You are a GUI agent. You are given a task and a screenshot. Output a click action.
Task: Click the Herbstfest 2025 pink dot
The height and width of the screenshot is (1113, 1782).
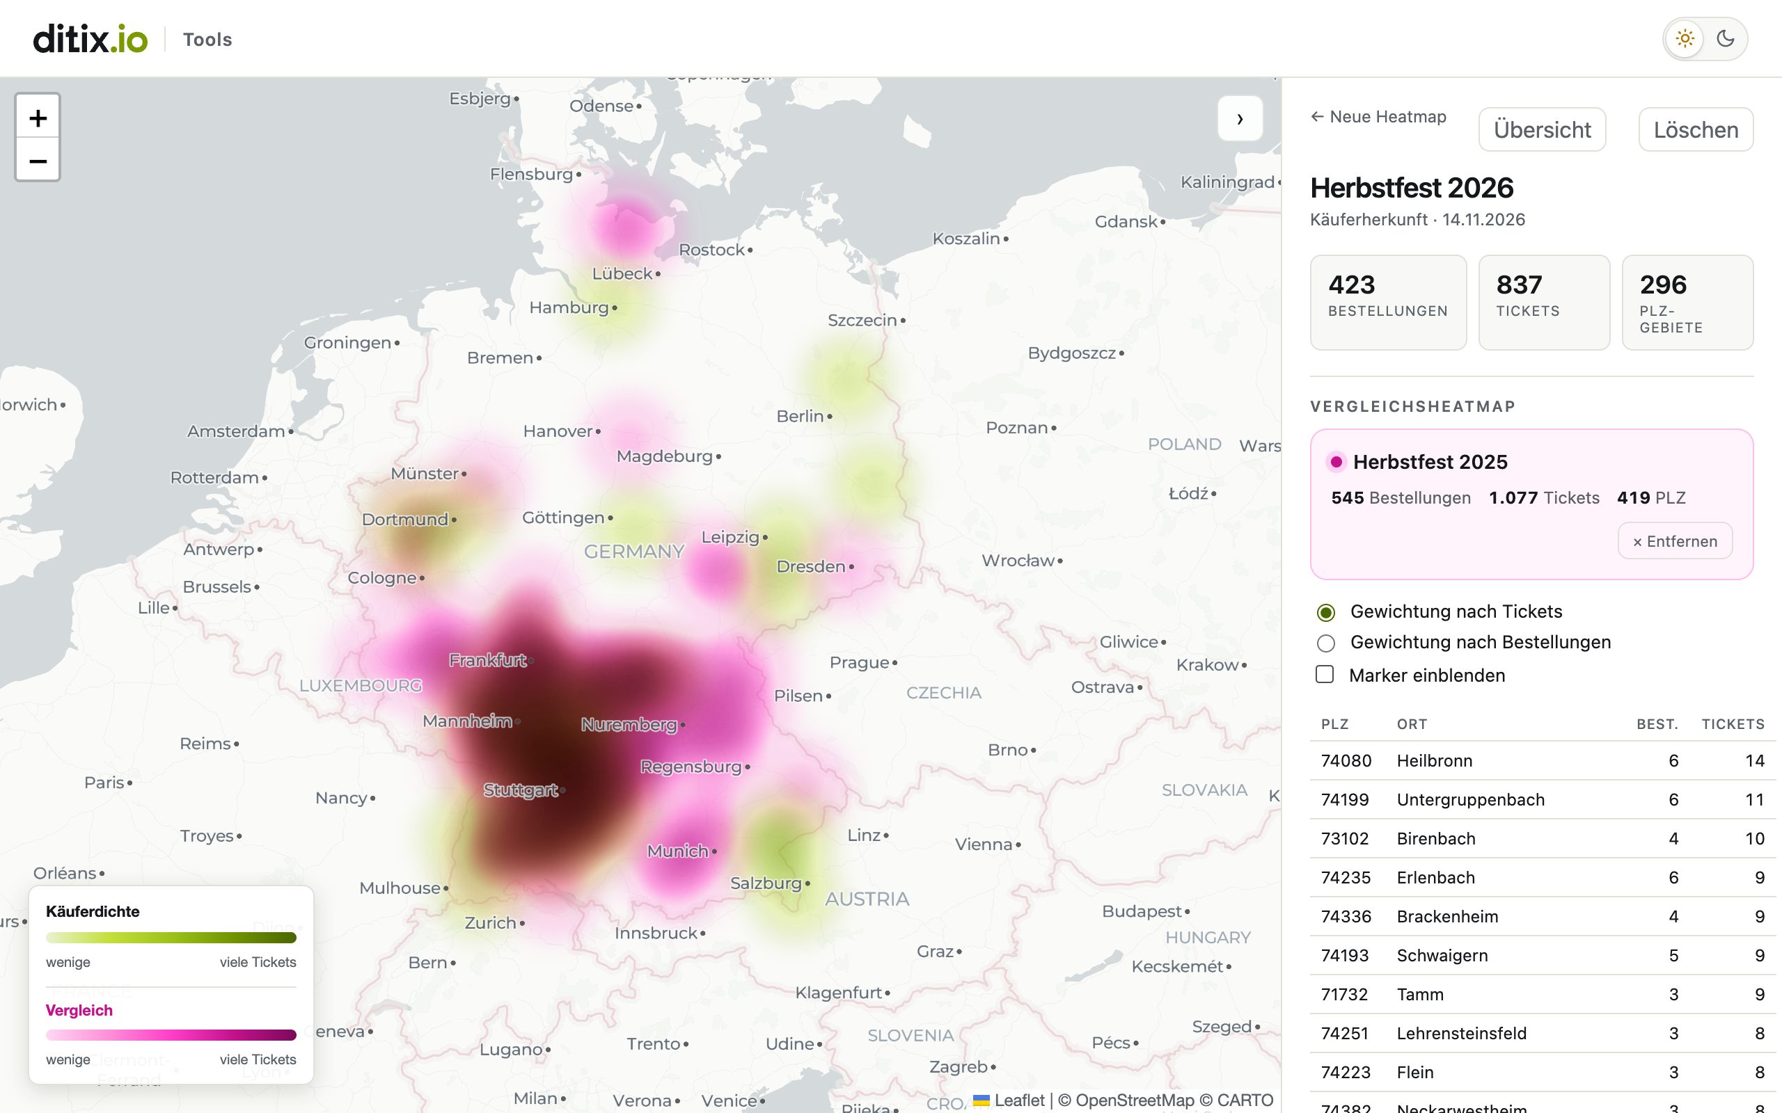coord(1336,463)
